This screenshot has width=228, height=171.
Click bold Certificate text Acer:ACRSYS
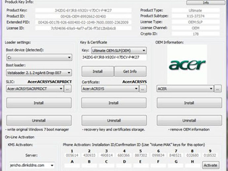coord(134,82)
